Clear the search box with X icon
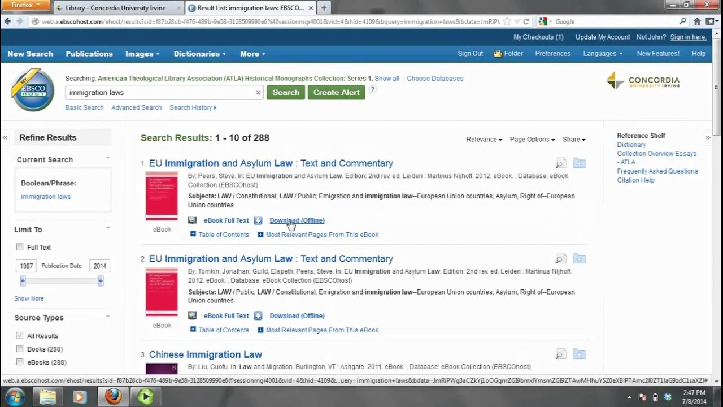The image size is (723, 407). tap(258, 93)
